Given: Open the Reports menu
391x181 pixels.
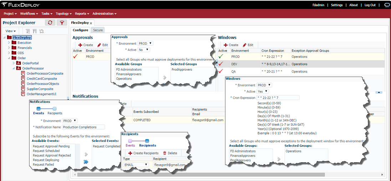Looking at the screenshot, I should coord(82,13).
